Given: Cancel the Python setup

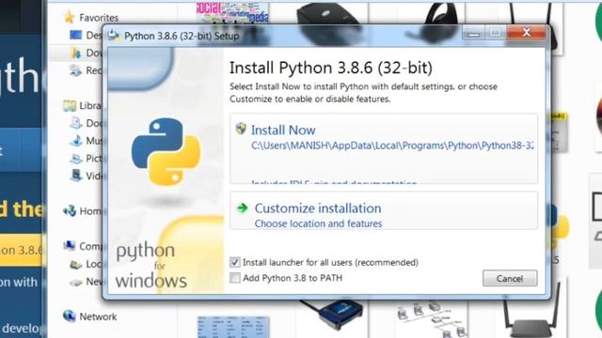Looking at the screenshot, I should pos(510,278).
